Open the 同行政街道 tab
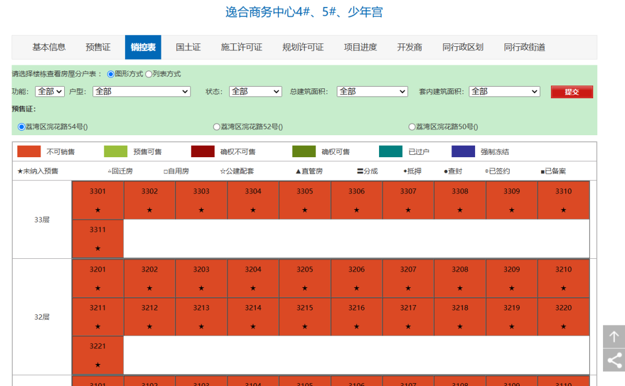The width and height of the screenshot is (625, 386). point(524,47)
